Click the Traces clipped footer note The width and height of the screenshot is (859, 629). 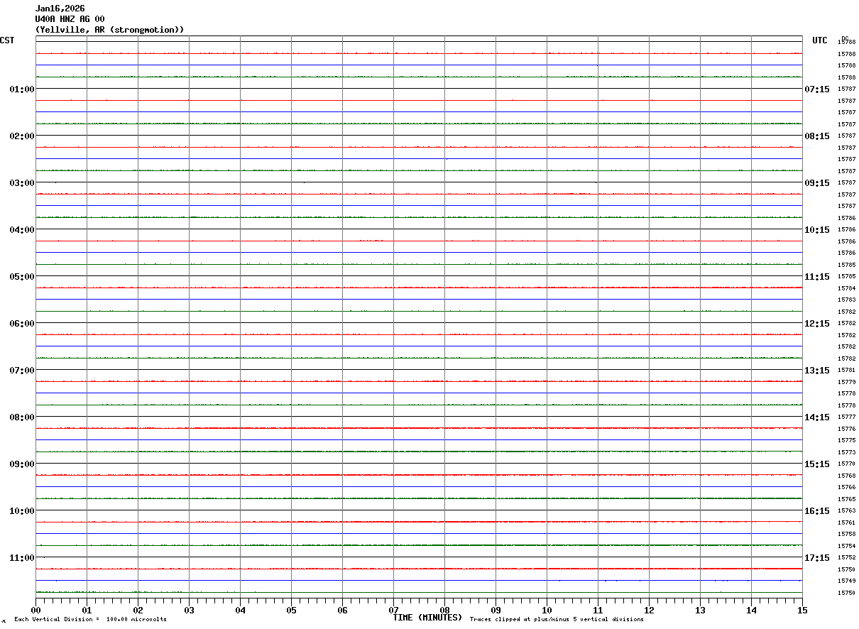tap(557, 620)
